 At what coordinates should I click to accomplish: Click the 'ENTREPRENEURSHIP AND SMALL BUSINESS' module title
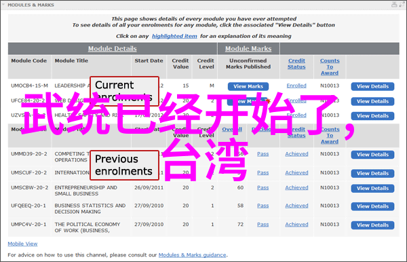pos(85,191)
